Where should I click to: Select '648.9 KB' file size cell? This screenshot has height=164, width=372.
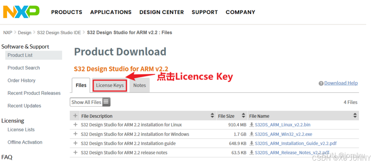[237, 143]
